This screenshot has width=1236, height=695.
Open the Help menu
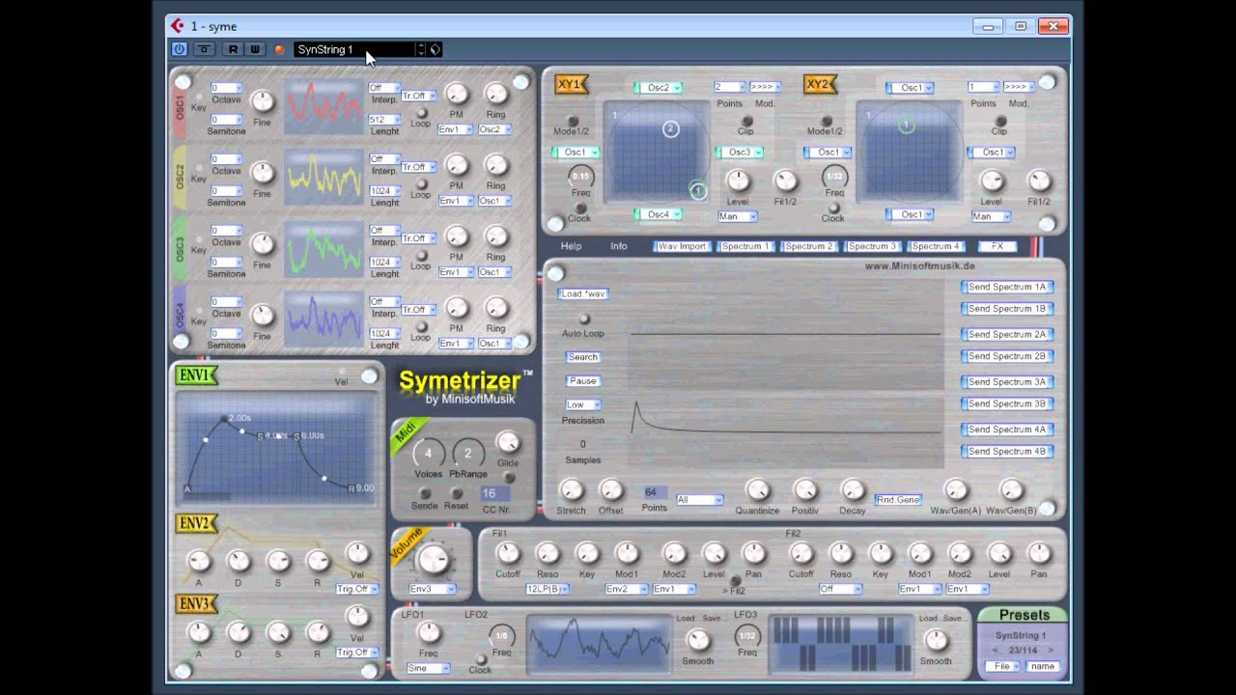(572, 246)
